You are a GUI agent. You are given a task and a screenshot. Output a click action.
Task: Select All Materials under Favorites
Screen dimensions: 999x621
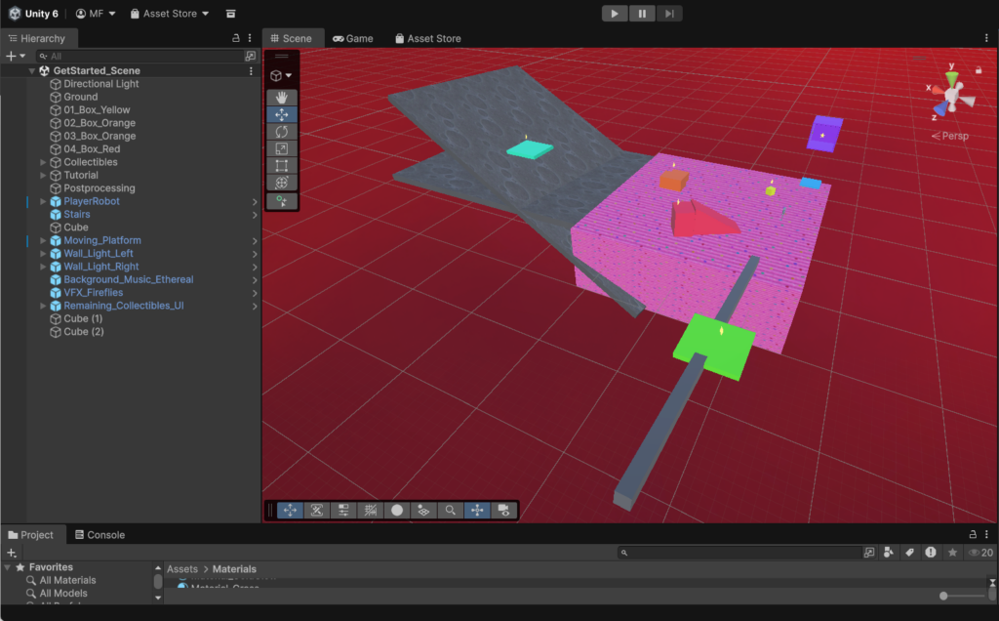point(67,580)
